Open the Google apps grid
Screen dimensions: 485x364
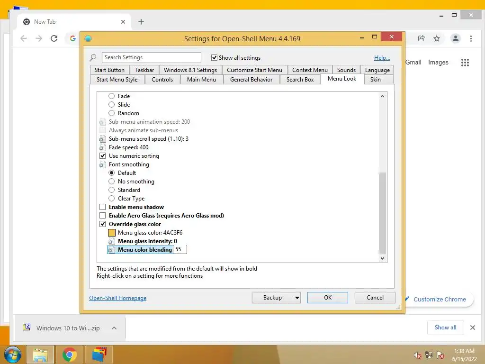pos(465,63)
